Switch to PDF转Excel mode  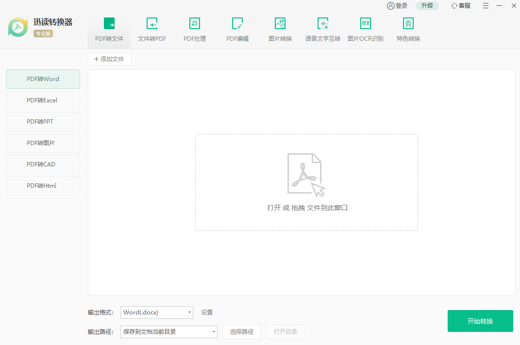point(43,100)
